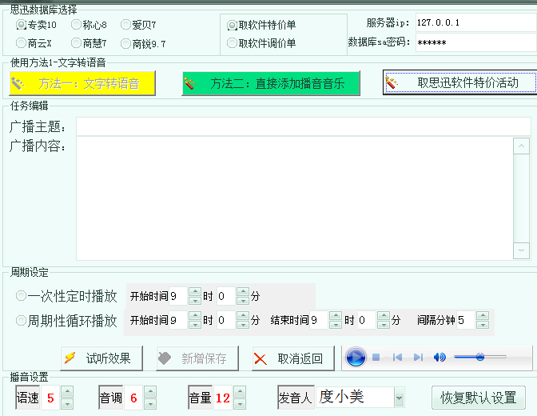This screenshot has height=416, width=537.
Task: Click the media player volume slider
Action: pyautogui.click(x=480, y=357)
